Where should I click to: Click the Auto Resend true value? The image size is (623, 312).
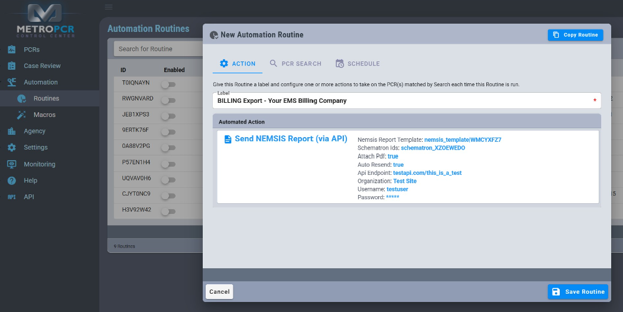398,164
